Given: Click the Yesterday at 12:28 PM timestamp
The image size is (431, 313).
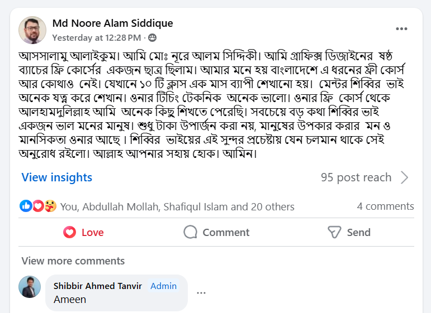Looking at the screenshot, I should [96, 38].
